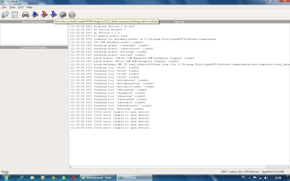290x181 pixels.
Task: Click the save ROM floppy disk icon
Action: (x=14, y=14)
